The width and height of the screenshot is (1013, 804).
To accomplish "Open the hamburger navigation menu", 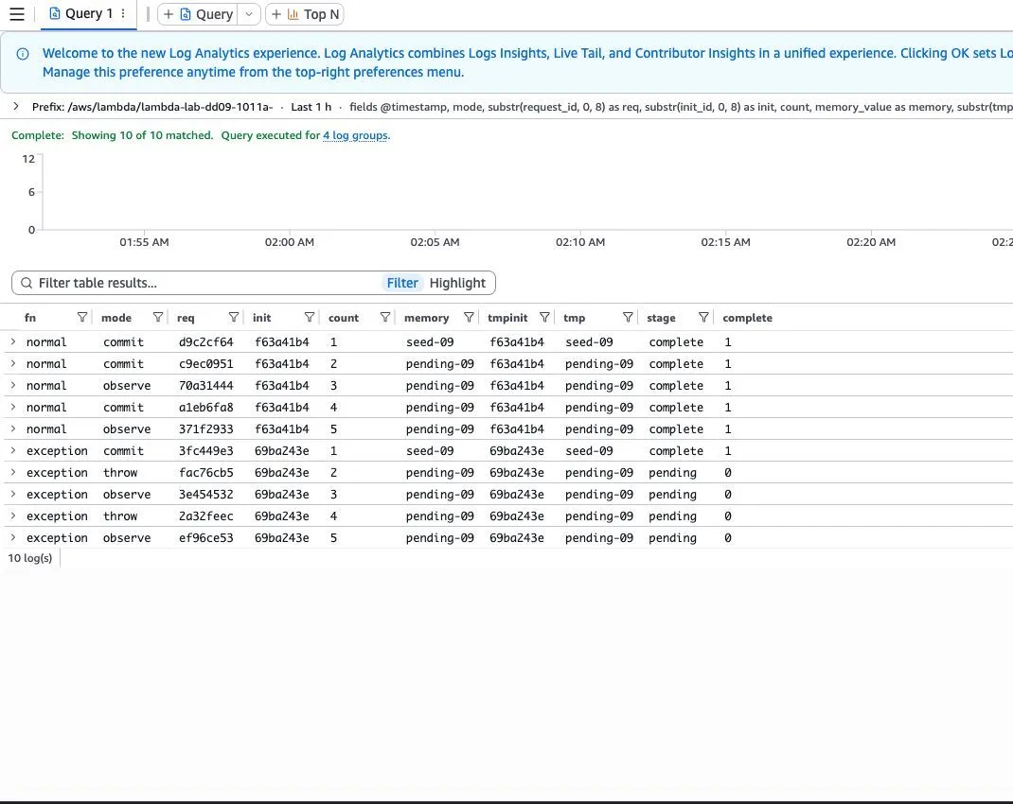I will pos(17,13).
